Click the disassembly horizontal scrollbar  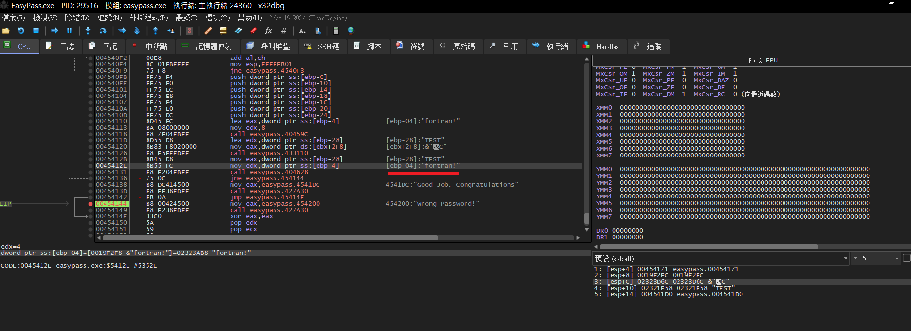tap(270, 238)
